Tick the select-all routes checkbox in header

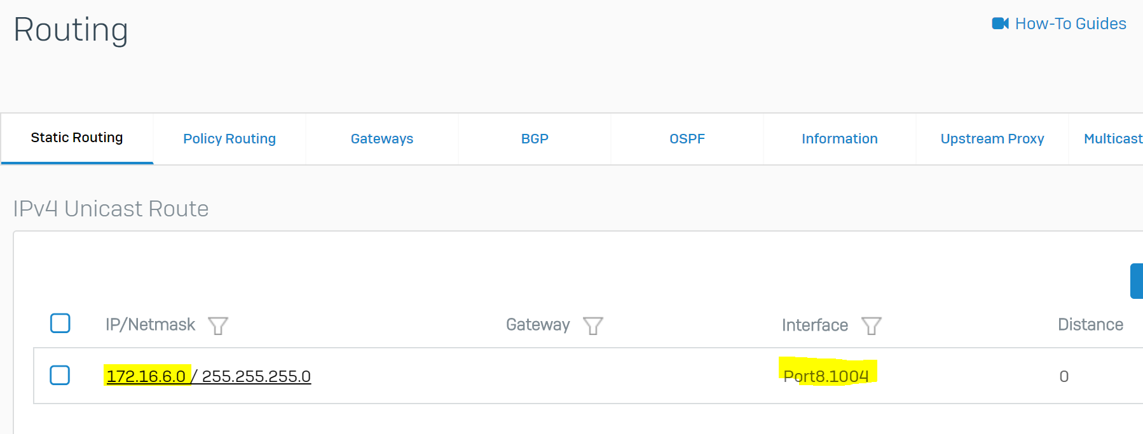coord(60,324)
